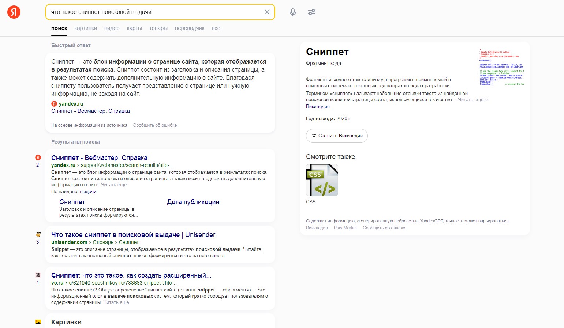Image resolution: width=564 pixels, height=328 pixels.
Task: Select the «Год выхода: 2020 г.» text
Action: pos(328,119)
